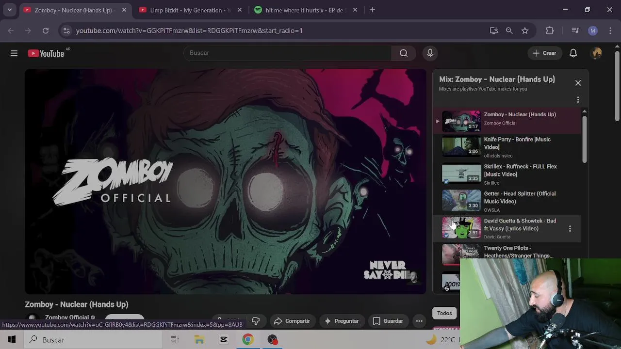Screen dimensions: 621x349
Task: Open OBS Studio from the taskbar
Action: [272, 340]
